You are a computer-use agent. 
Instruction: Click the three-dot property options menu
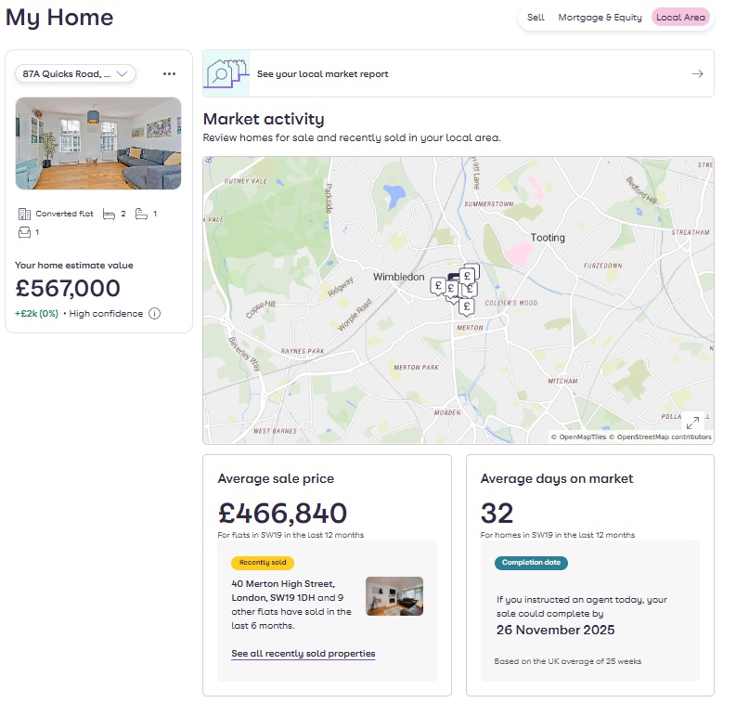[x=169, y=73]
